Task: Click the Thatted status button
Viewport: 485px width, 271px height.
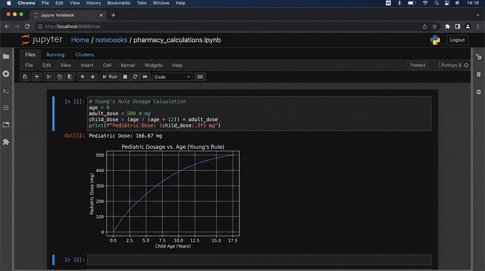Action: tap(417, 65)
